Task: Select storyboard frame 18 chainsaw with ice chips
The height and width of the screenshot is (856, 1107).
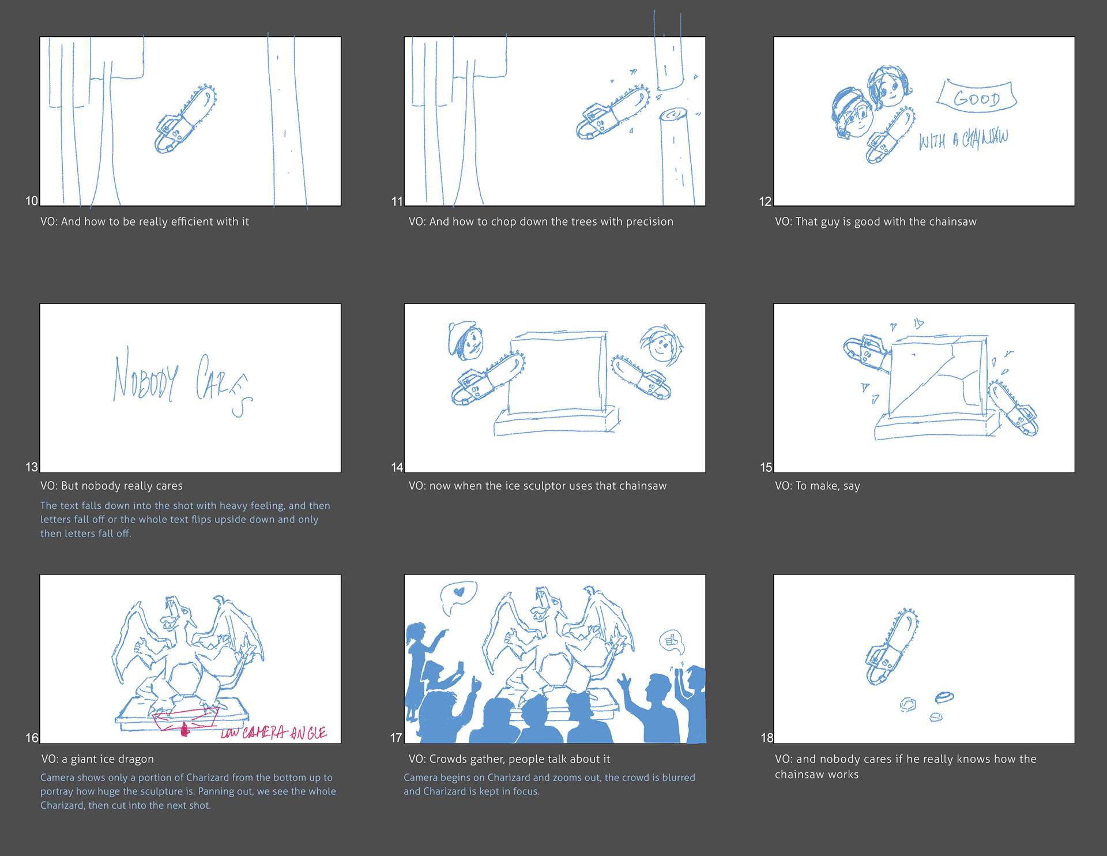Action: click(x=924, y=659)
